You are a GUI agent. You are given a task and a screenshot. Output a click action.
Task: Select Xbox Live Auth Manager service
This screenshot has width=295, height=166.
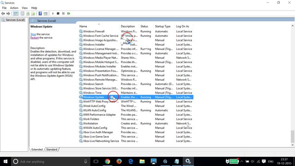coord(136,132)
